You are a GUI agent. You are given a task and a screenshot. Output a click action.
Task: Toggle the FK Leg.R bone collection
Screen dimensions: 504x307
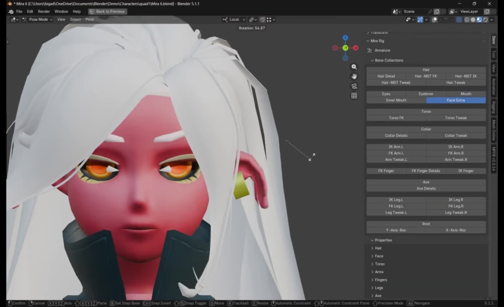(456, 206)
